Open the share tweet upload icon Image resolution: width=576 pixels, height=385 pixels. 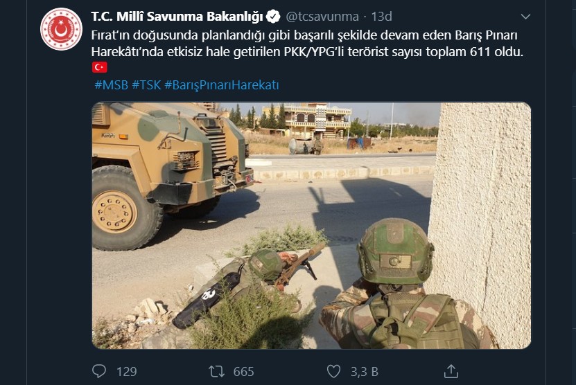pyautogui.click(x=451, y=371)
